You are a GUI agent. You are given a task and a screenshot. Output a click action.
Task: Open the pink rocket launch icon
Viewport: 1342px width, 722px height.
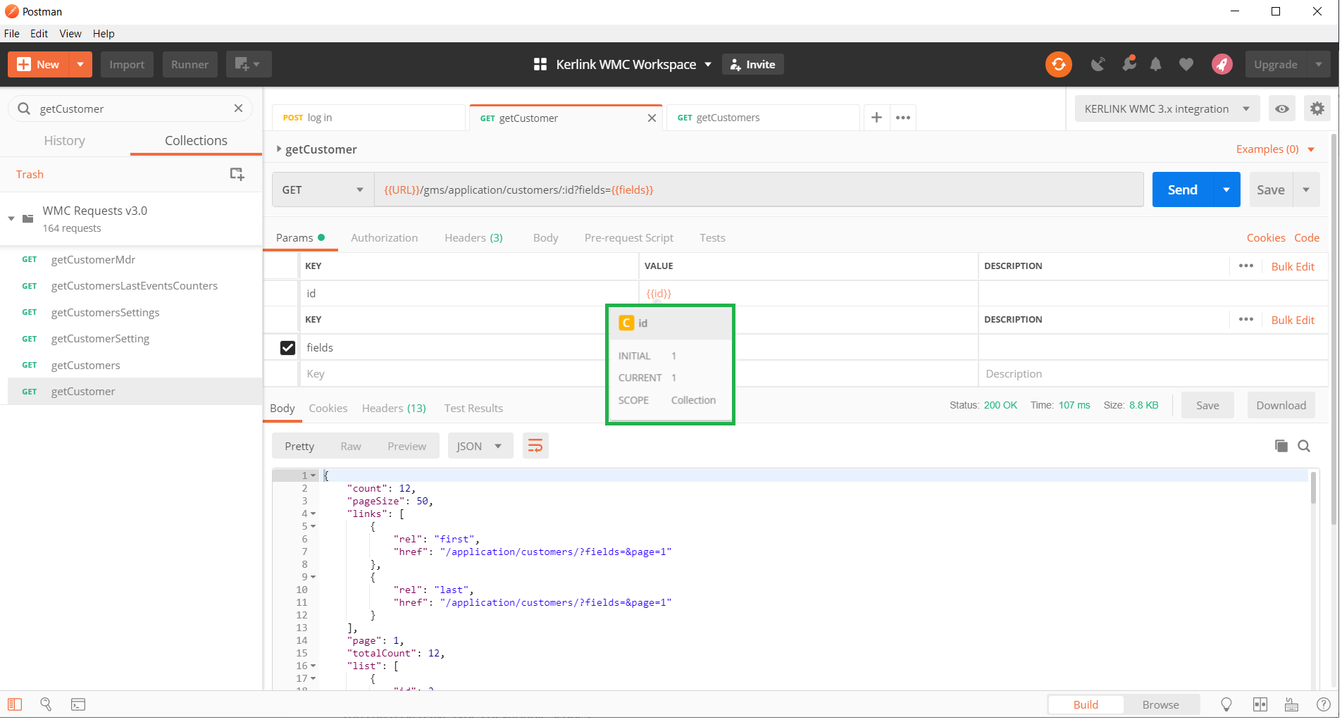coord(1222,64)
